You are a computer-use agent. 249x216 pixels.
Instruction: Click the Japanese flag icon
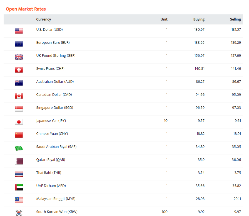[19, 122]
